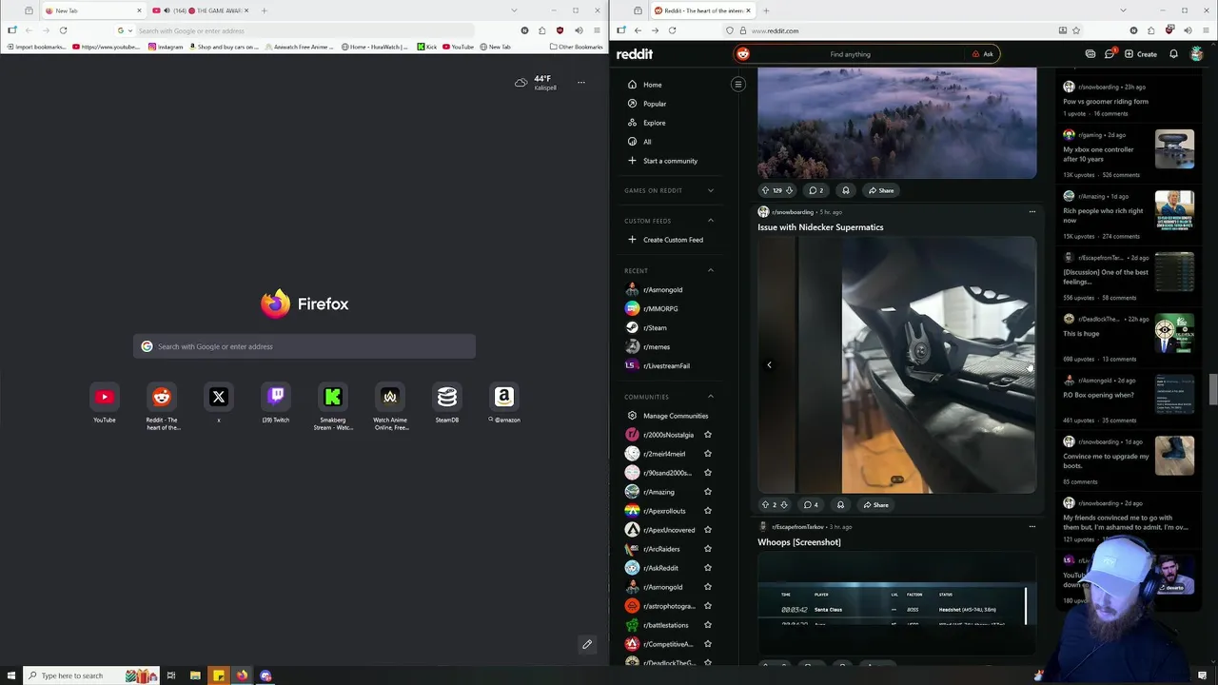Reload the Reddit page
Image resolution: width=1218 pixels, height=685 pixels.
(672, 30)
